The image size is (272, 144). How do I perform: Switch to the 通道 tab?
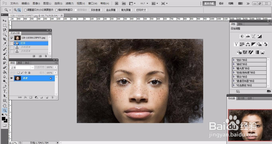click(20, 63)
